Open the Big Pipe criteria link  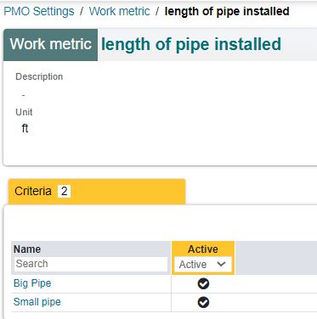tap(32, 283)
